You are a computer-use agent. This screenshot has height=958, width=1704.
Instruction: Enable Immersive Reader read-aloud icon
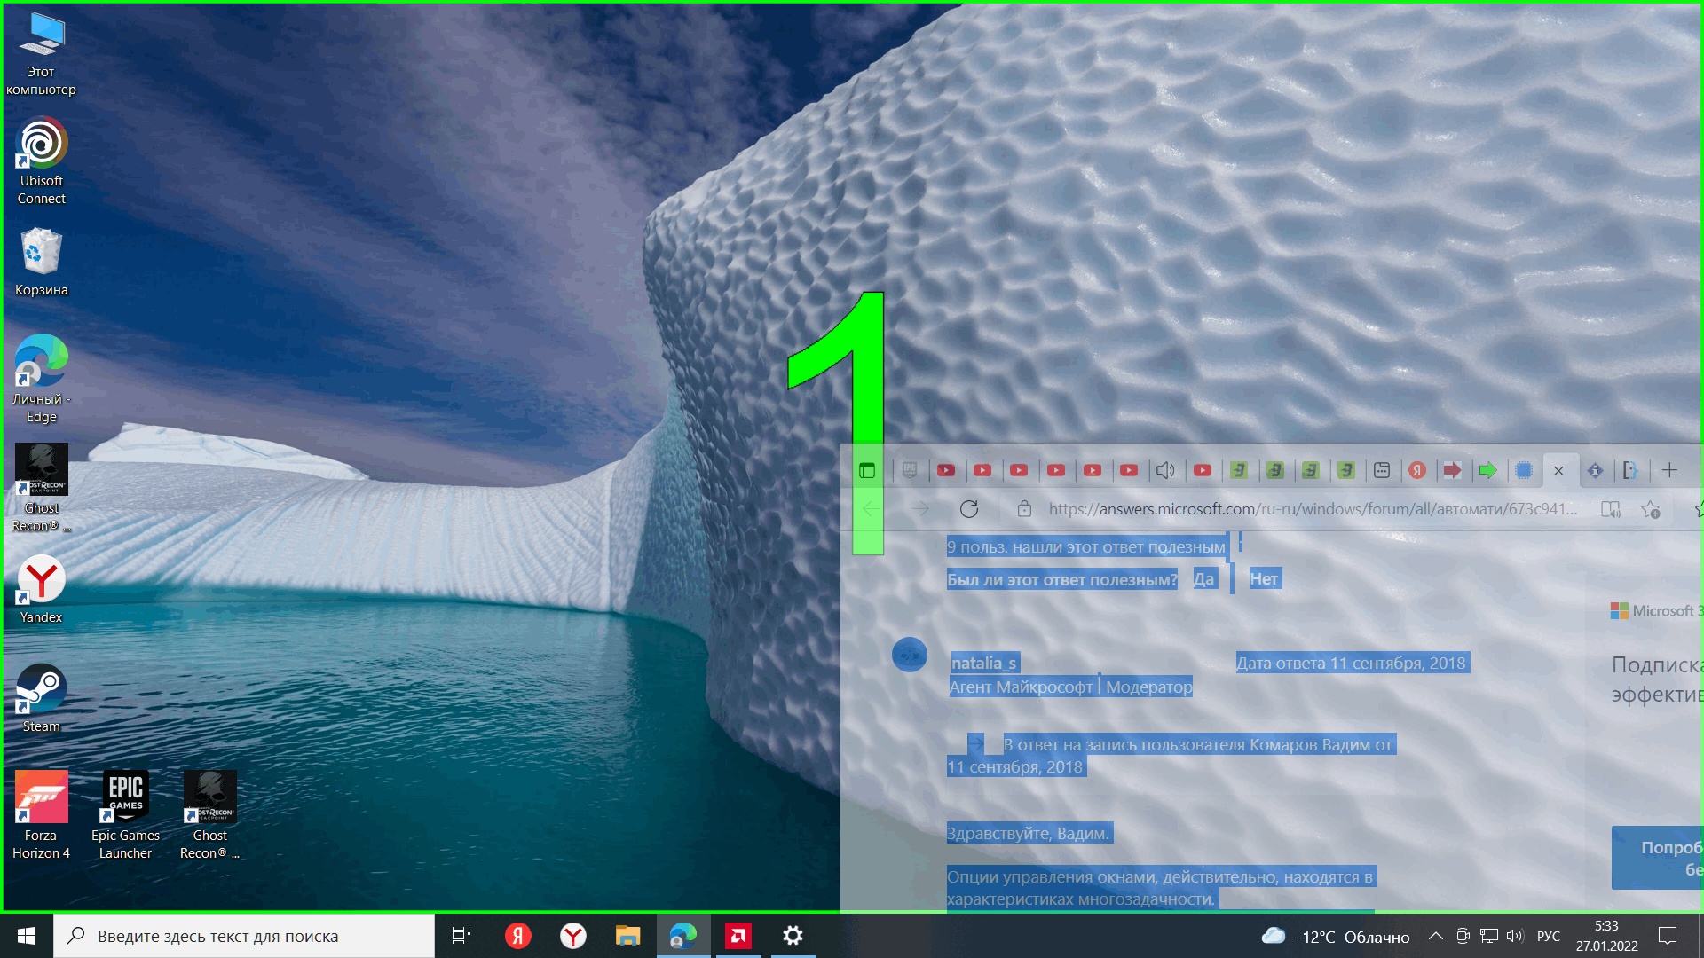click(x=1610, y=509)
